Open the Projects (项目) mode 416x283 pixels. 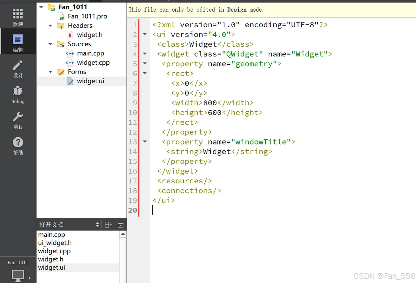(x=18, y=120)
